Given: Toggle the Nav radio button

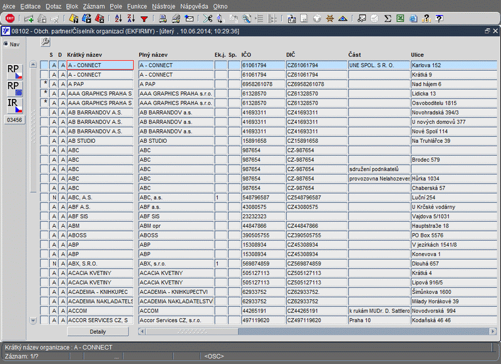Looking at the screenshot, I should (x=6, y=44).
